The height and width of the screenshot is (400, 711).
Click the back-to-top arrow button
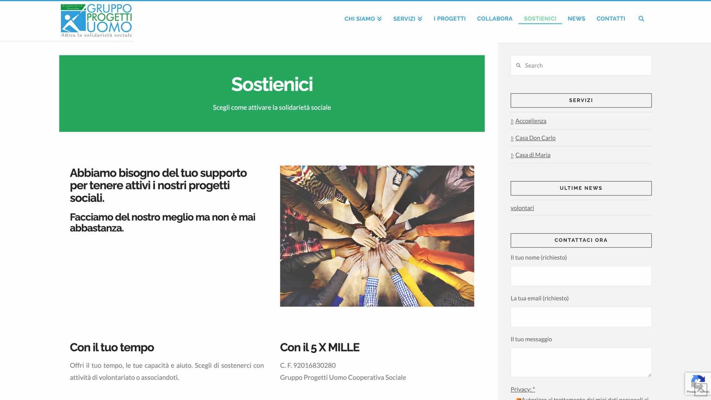coord(701,389)
